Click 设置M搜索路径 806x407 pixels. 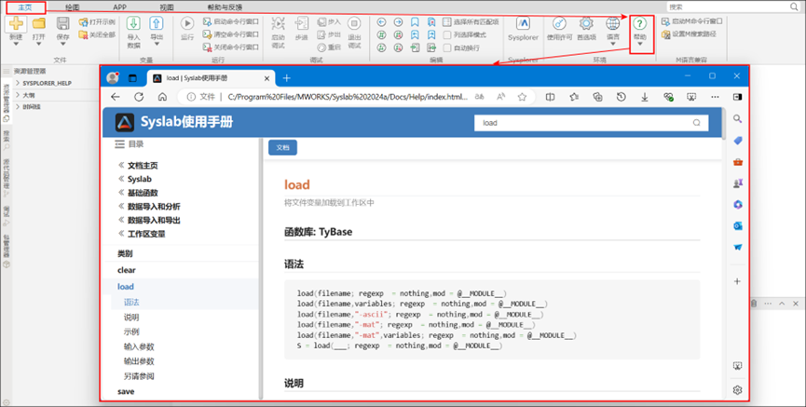point(689,34)
